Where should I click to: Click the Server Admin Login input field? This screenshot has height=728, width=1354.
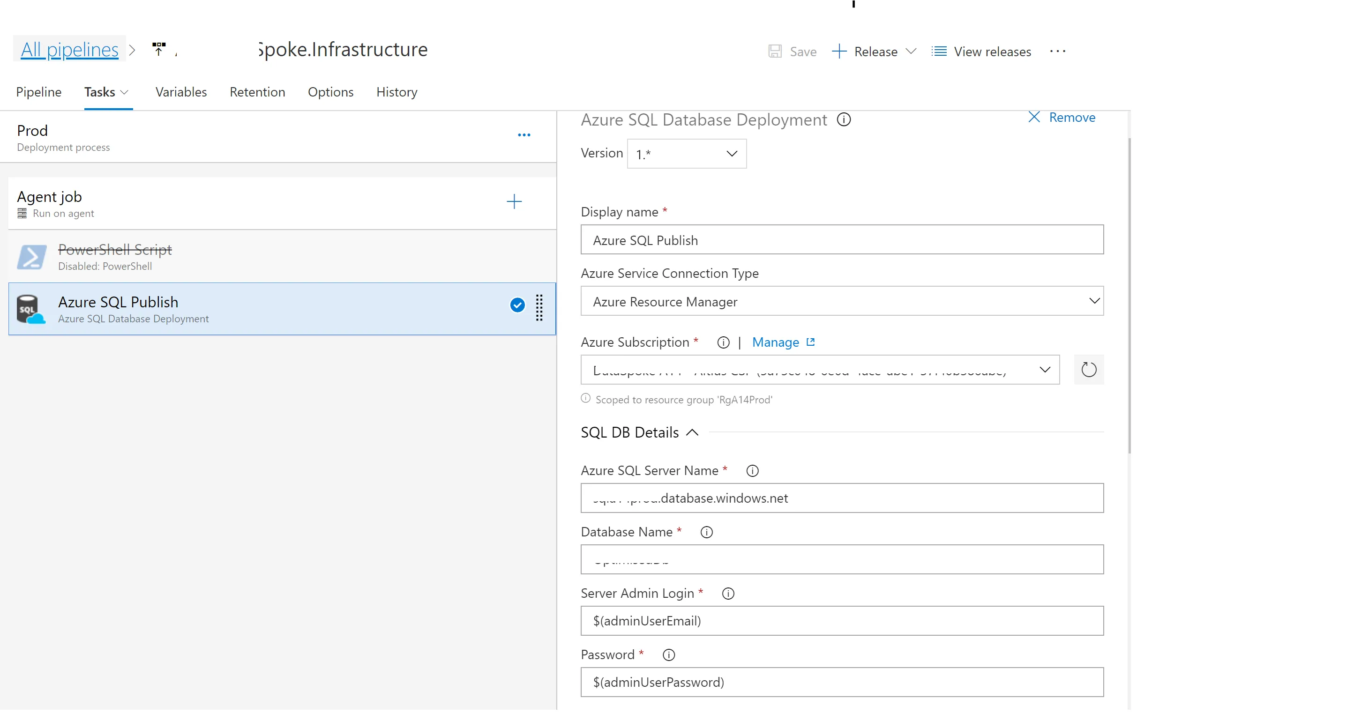842,621
